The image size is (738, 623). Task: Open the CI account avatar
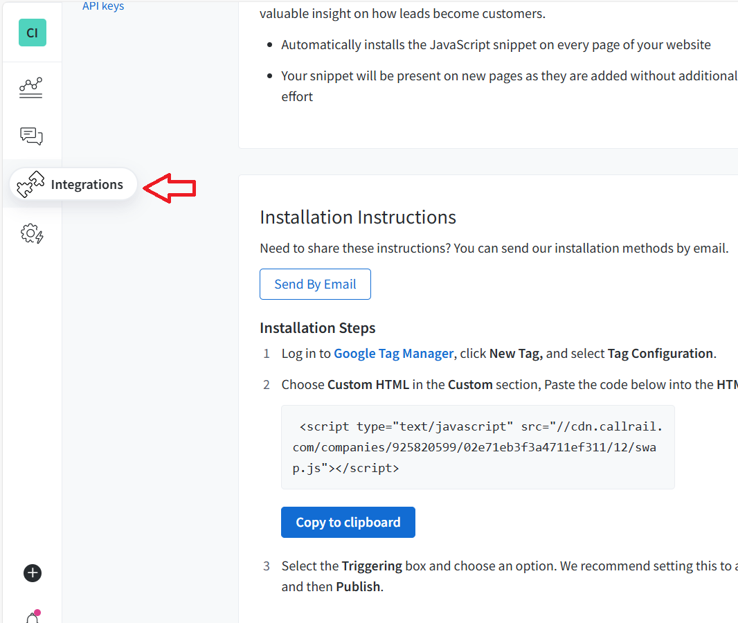33,33
